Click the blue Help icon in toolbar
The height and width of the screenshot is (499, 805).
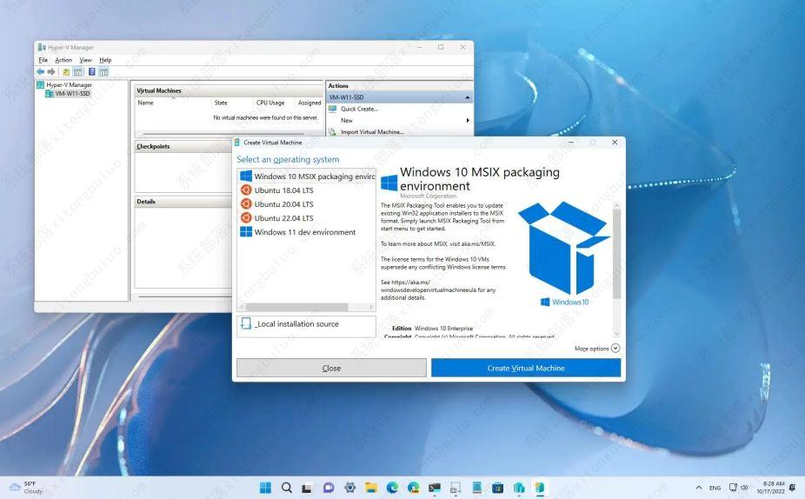(x=91, y=71)
